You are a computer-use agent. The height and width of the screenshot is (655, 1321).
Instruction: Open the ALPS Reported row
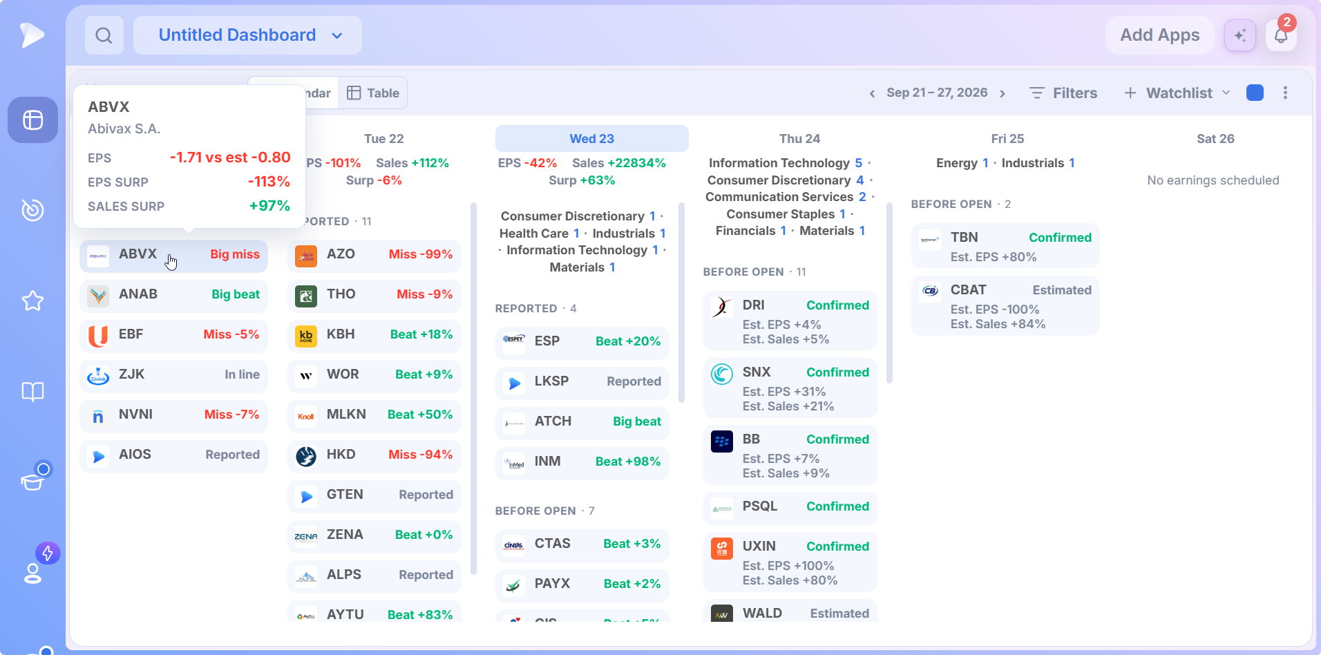point(374,577)
